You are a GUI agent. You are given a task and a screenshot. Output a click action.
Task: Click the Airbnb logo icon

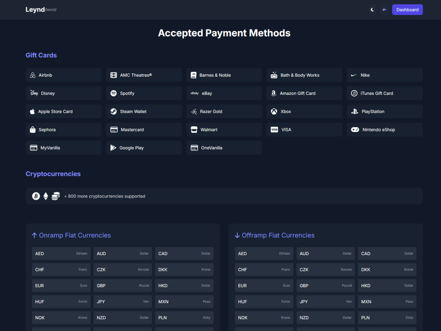pos(33,75)
